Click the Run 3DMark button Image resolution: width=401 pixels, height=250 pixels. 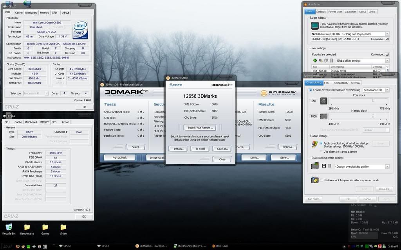point(119,158)
